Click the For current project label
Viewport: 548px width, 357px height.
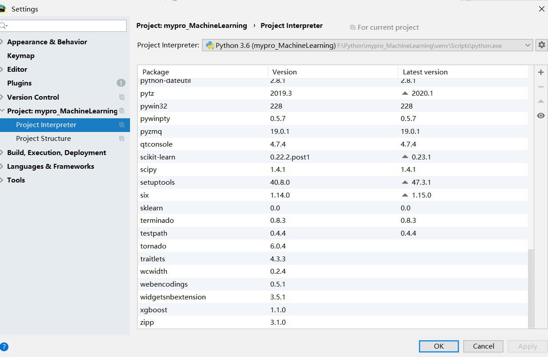(388, 27)
